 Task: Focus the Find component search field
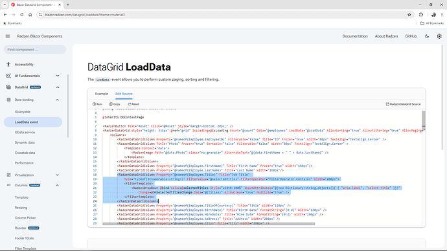(x=35, y=50)
